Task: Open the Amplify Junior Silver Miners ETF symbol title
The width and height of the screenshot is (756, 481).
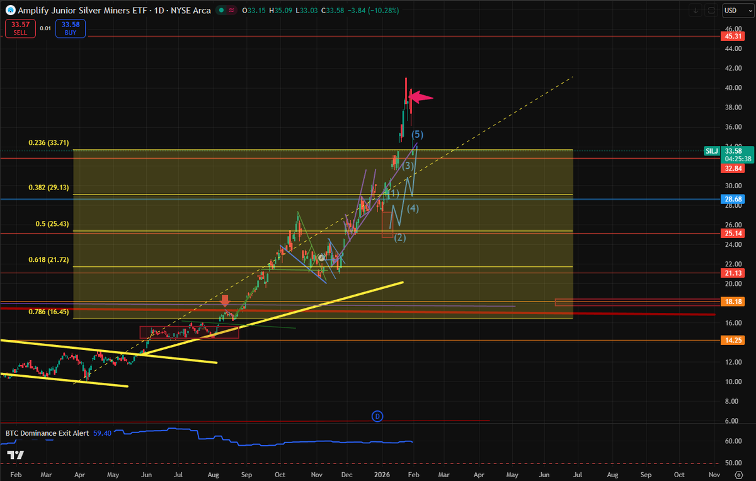Action: pyautogui.click(x=114, y=11)
